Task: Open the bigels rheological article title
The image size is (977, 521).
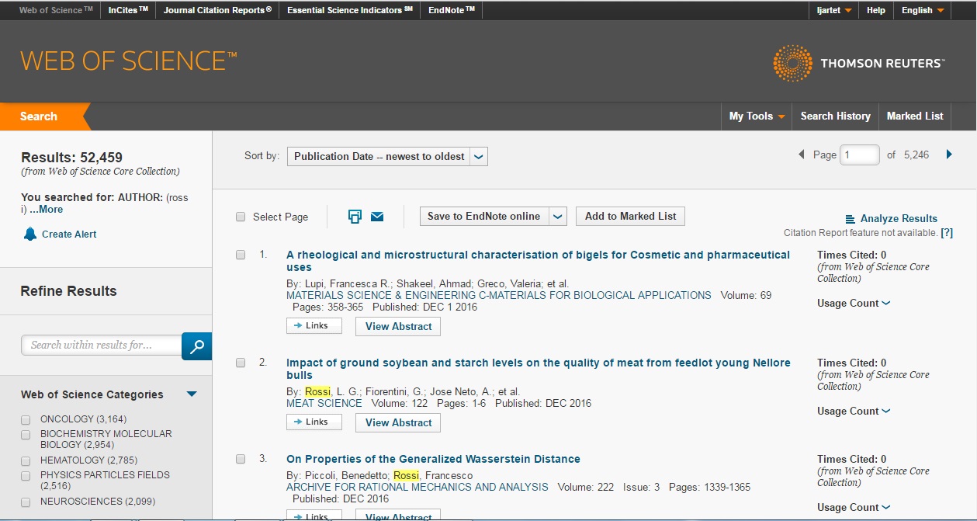Action: [538, 261]
